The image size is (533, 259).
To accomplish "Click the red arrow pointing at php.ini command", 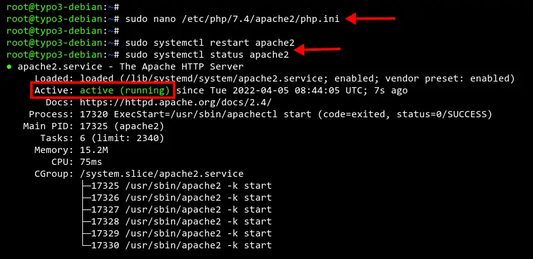I will coord(370,18).
